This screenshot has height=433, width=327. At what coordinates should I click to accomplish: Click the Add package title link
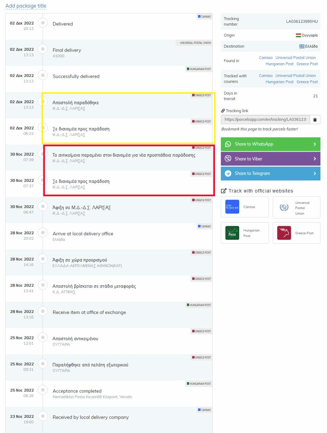(26, 6)
